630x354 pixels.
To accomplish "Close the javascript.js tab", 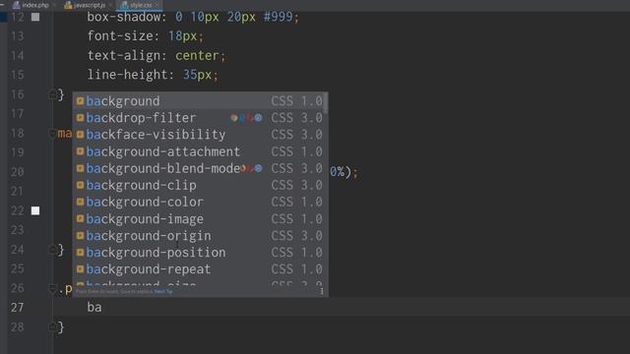I will click(111, 5).
